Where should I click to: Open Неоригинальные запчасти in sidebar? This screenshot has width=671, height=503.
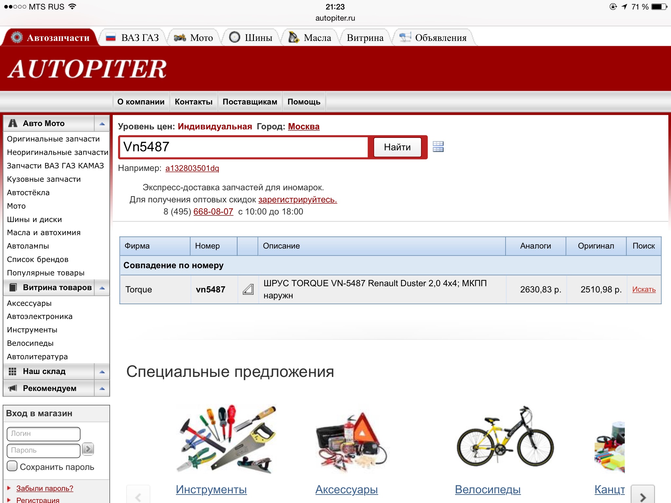[x=58, y=152]
